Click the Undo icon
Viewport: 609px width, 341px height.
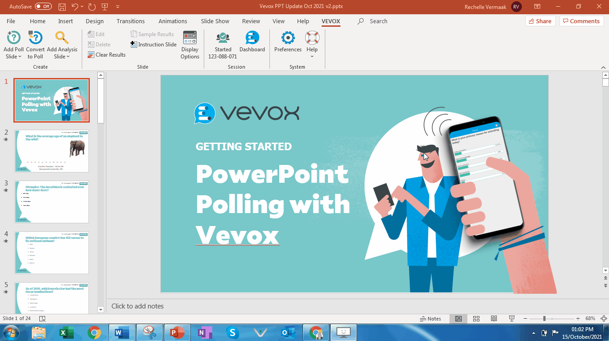(75, 7)
